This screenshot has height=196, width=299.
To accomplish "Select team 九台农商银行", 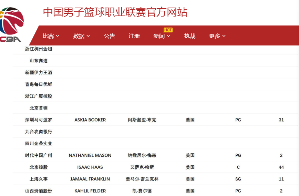I will 39,132.
